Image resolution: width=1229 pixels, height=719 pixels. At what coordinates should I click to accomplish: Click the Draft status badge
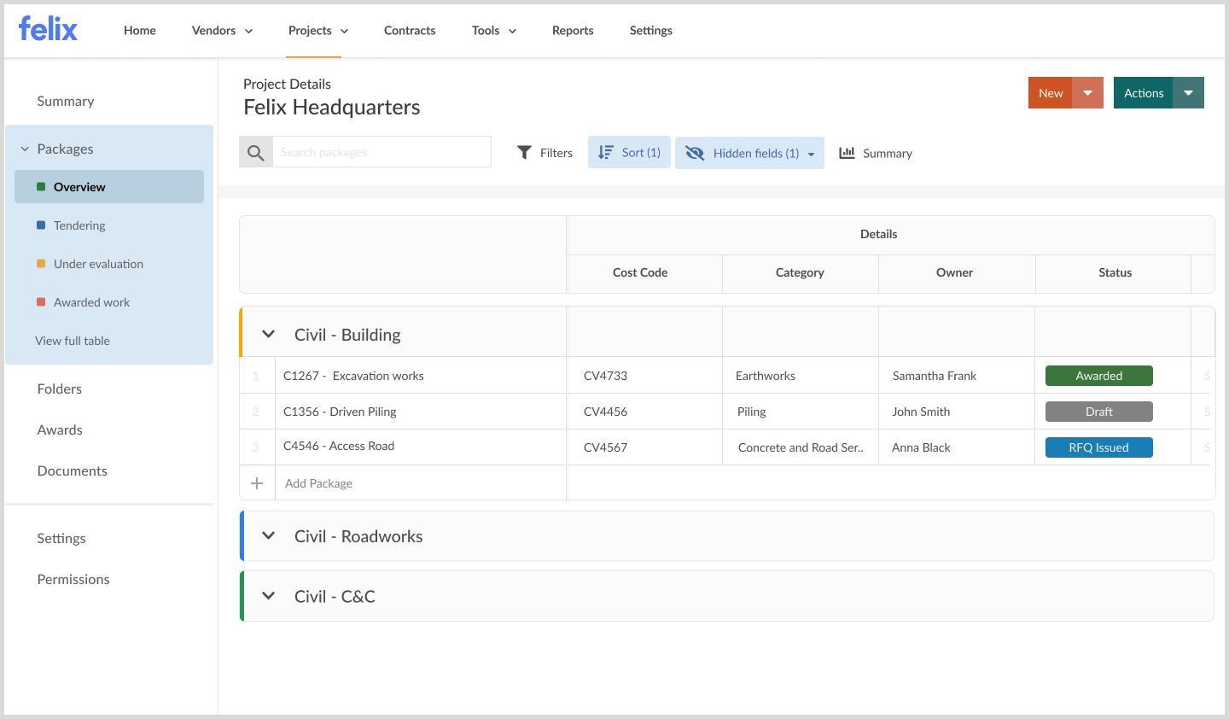point(1099,412)
